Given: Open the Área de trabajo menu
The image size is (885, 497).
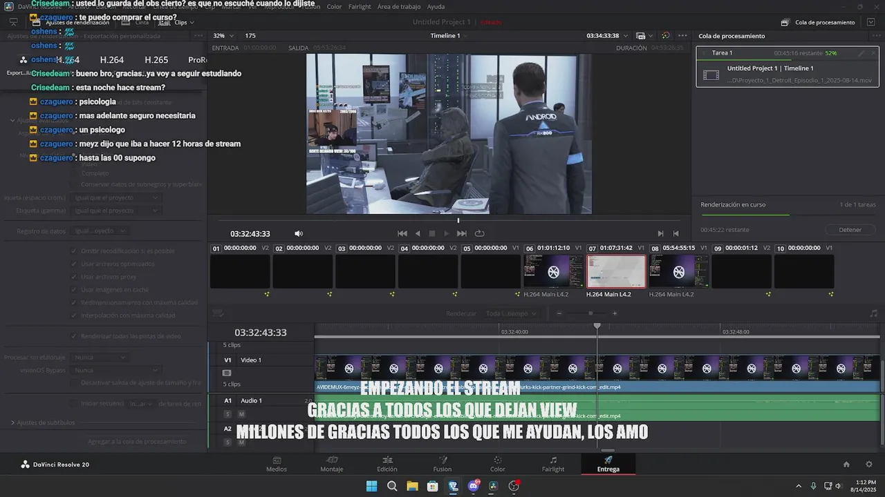Looking at the screenshot, I should [399, 6].
